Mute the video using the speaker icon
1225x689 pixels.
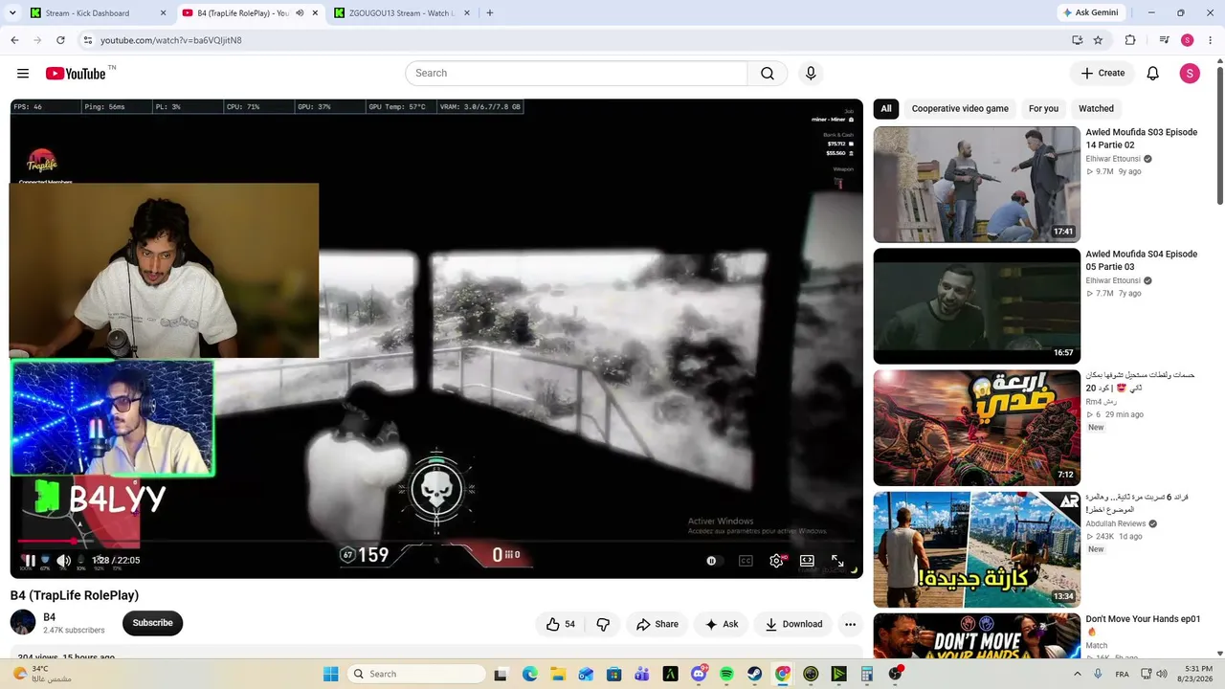[63, 561]
